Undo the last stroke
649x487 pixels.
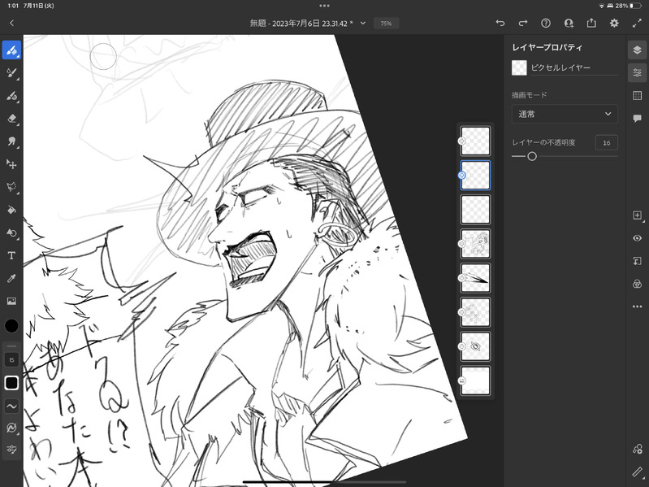point(500,24)
